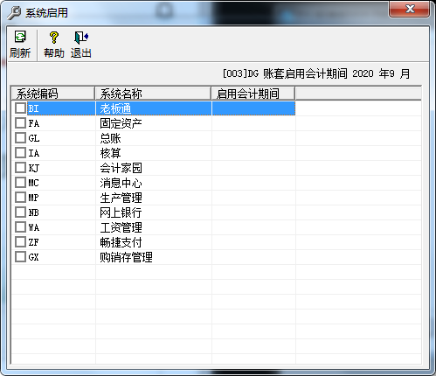Viewport: 436px width, 376px height.
Task: Click the Refresh (刷新) toolbar icon
Action: point(20,38)
